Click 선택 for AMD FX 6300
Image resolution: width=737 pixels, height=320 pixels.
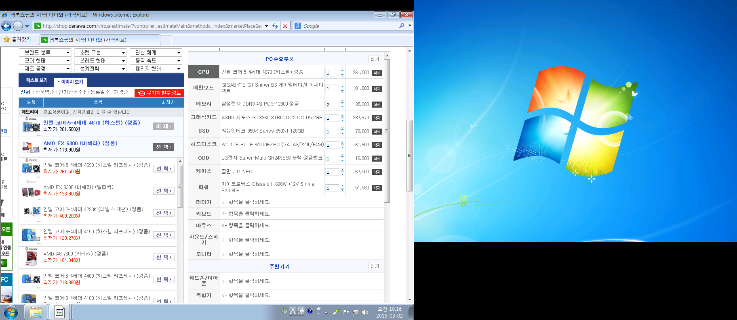[164, 147]
